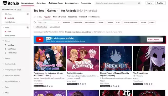Viewport: 168px width, 96px height.
Task: Click View Channel button in banner
Action: (x=155, y=40)
